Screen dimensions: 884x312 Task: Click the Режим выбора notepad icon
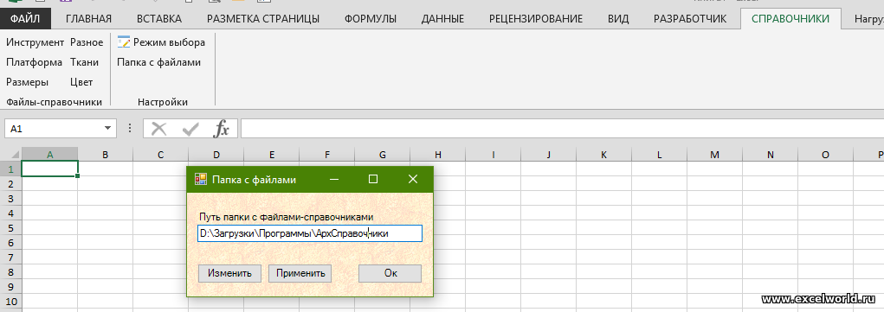[124, 42]
